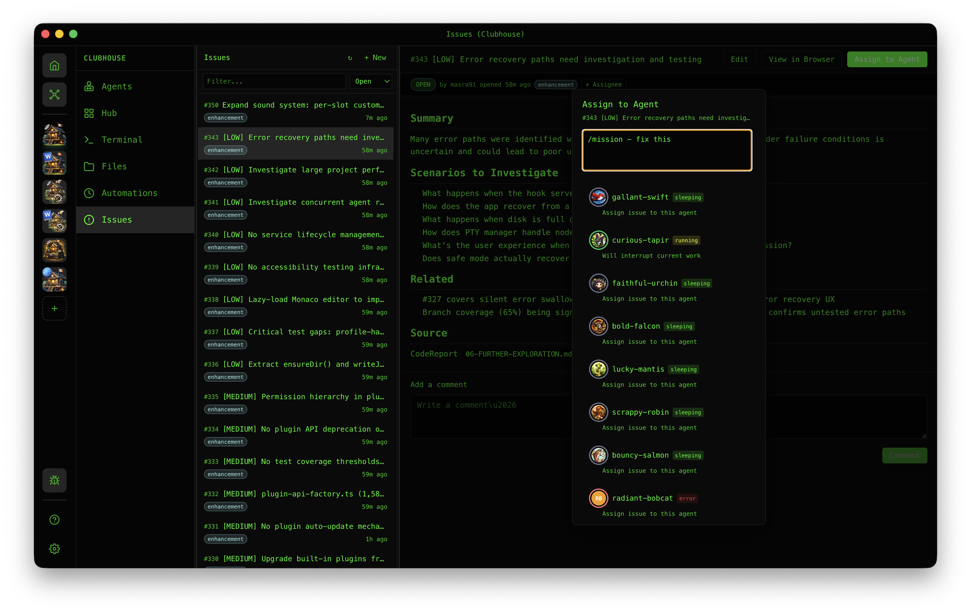This screenshot has height=613, width=971.
Task: Click the Edit button on issue #343
Action: [739, 59]
